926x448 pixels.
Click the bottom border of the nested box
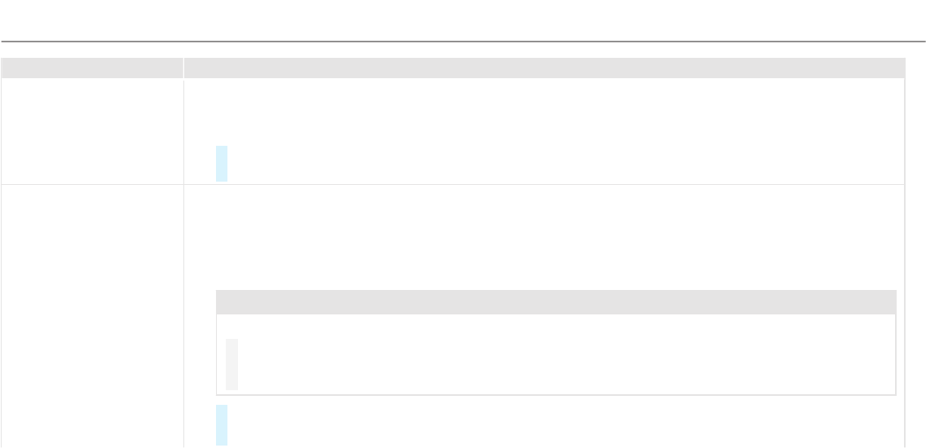pyautogui.click(x=556, y=395)
